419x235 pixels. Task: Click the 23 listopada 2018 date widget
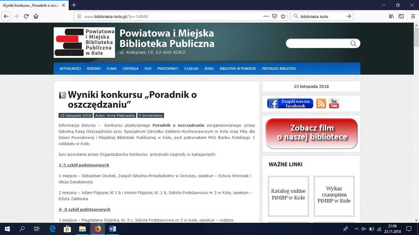pos(311,86)
